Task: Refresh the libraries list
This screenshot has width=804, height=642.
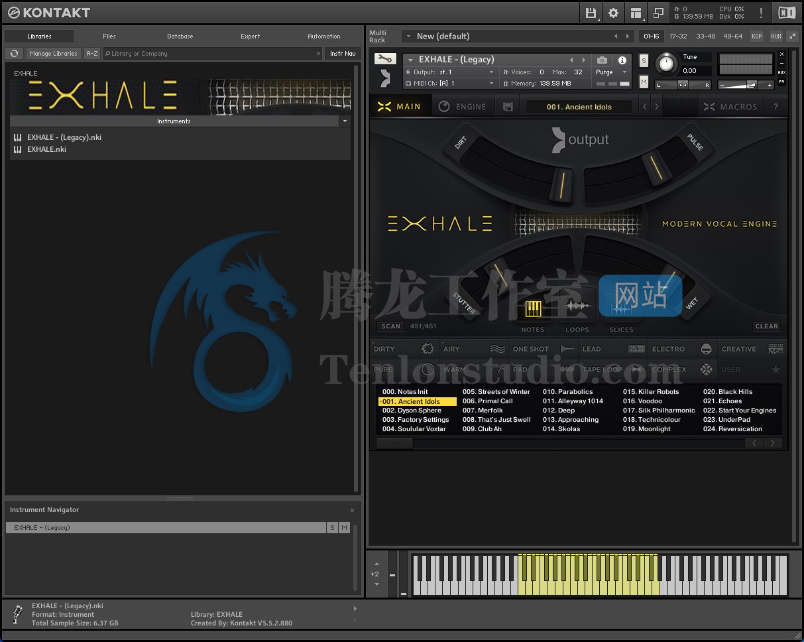Action: 14,54
